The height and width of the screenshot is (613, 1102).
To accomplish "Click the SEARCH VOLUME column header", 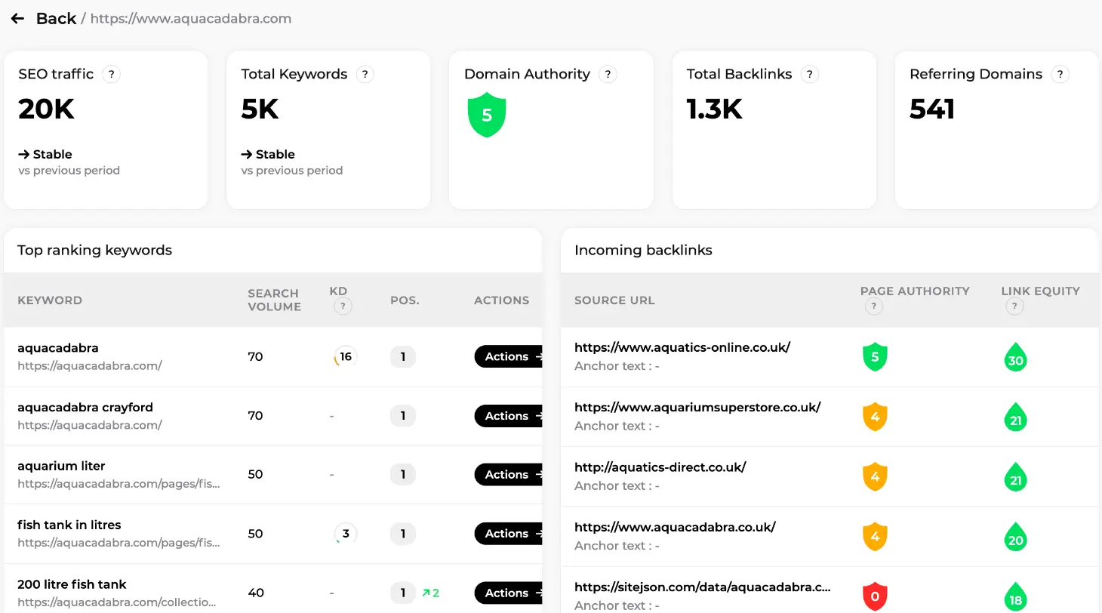I will 274,300.
